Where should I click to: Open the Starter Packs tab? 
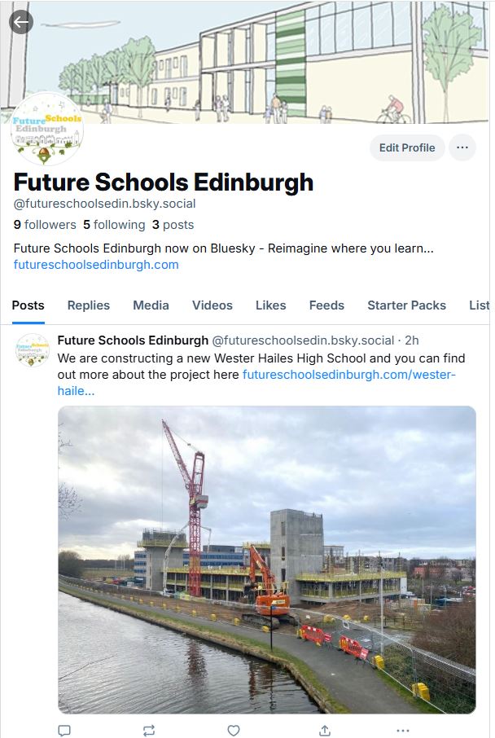pos(406,305)
